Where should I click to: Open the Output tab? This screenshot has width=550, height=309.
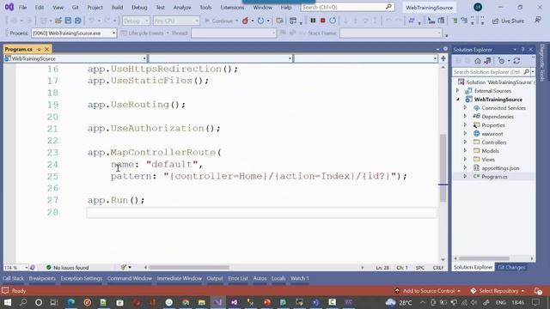[x=215, y=278]
